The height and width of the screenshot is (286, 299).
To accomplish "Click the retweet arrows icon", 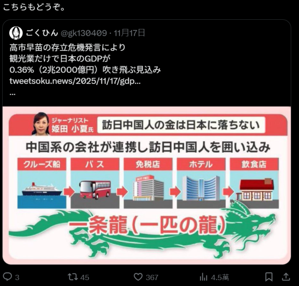I will pyautogui.click(x=73, y=277).
